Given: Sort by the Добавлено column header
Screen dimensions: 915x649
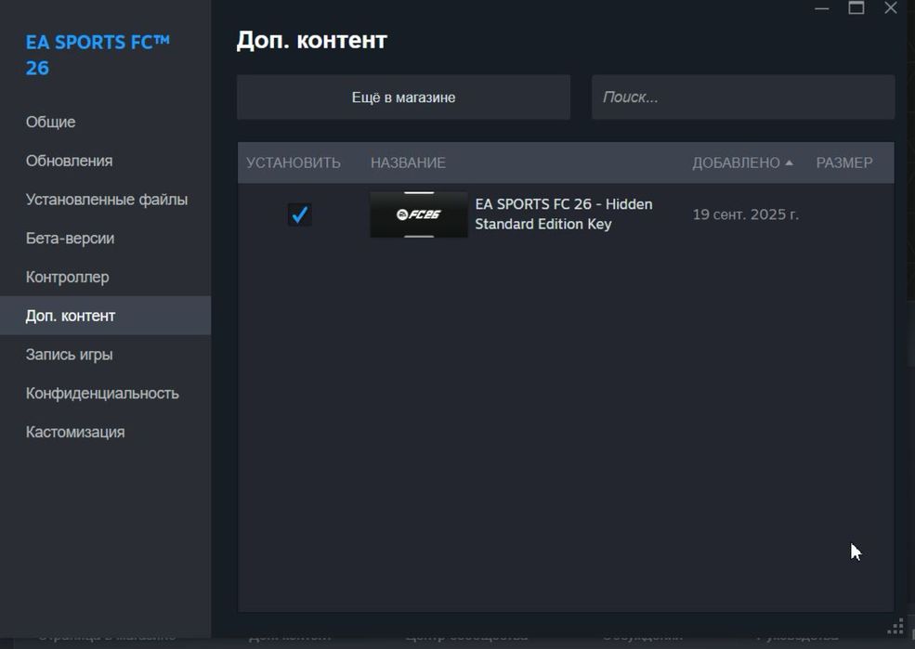Looking at the screenshot, I should point(736,162).
